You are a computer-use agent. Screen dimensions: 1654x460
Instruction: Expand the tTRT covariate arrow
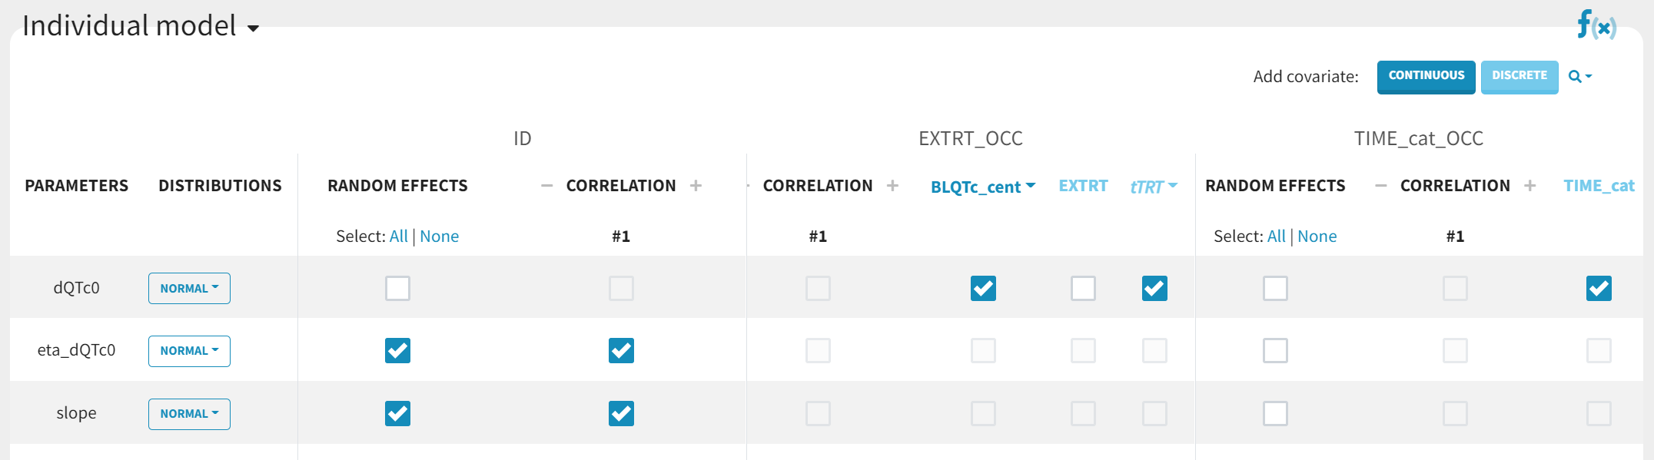pos(1173,185)
